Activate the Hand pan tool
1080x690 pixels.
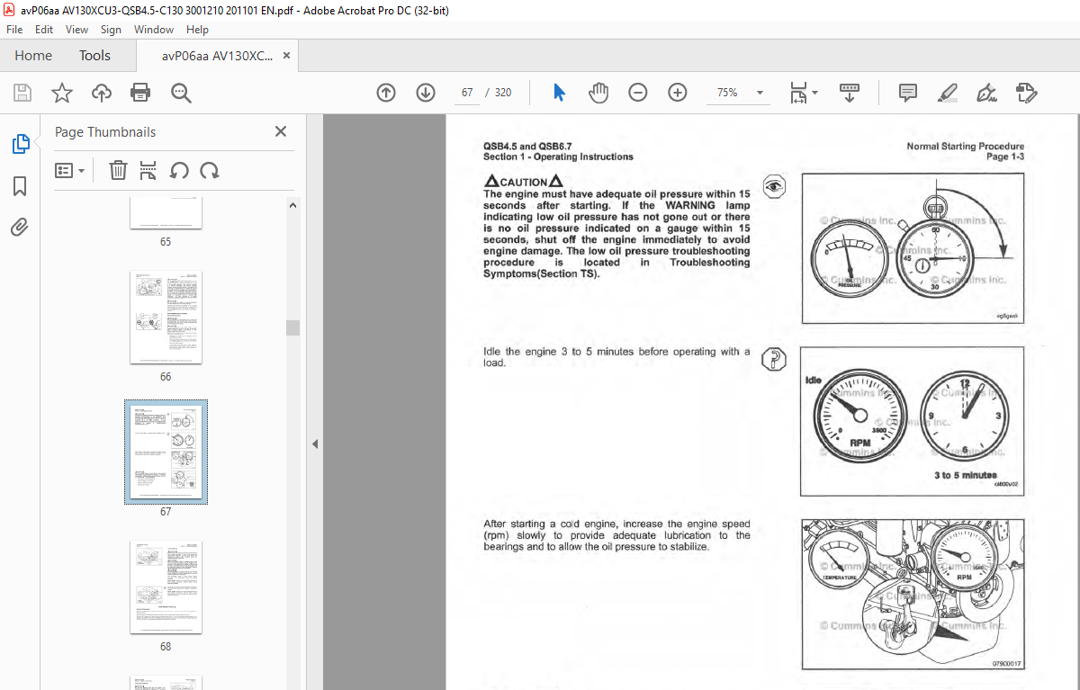[x=598, y=93]
